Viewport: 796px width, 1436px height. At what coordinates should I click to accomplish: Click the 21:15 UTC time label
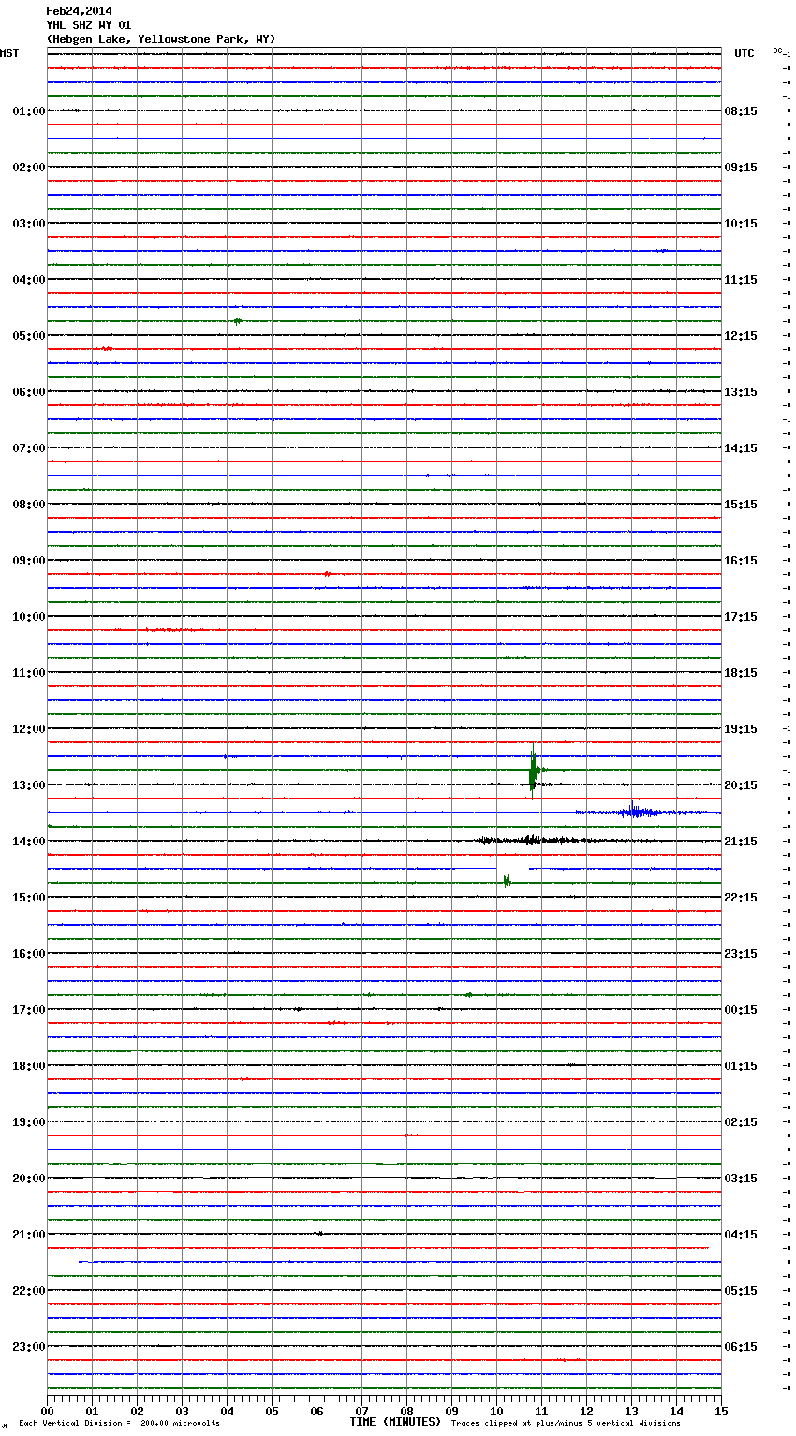point(741,842)
